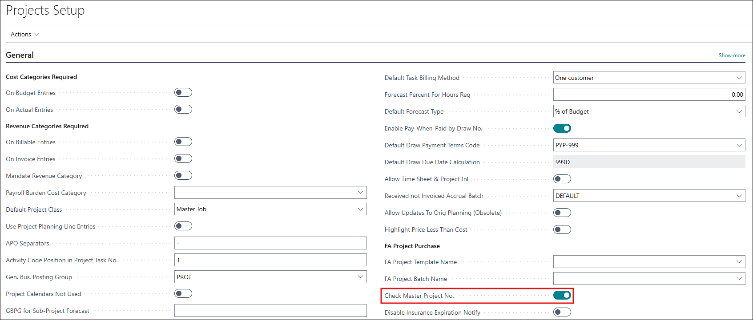The image size is (753, 320).
Task: Click the Projects Setup page title
Action: coord(45,10)
